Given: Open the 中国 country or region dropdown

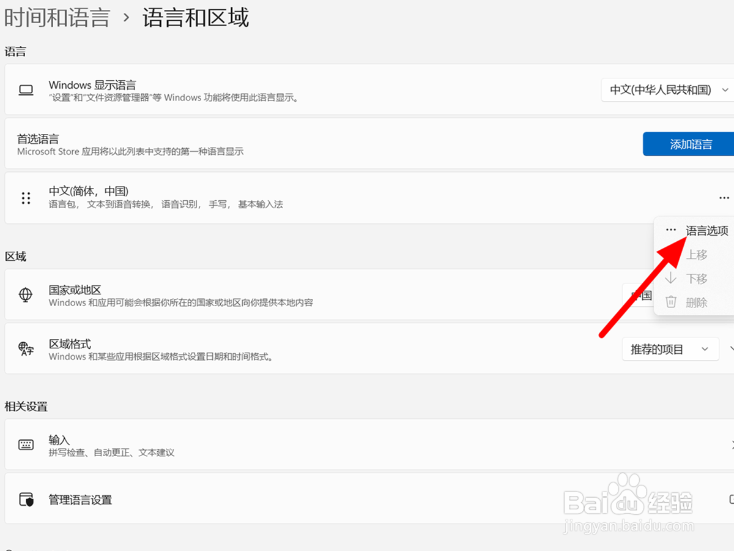Looking at the screenshot, I should (x=641, y=295).
